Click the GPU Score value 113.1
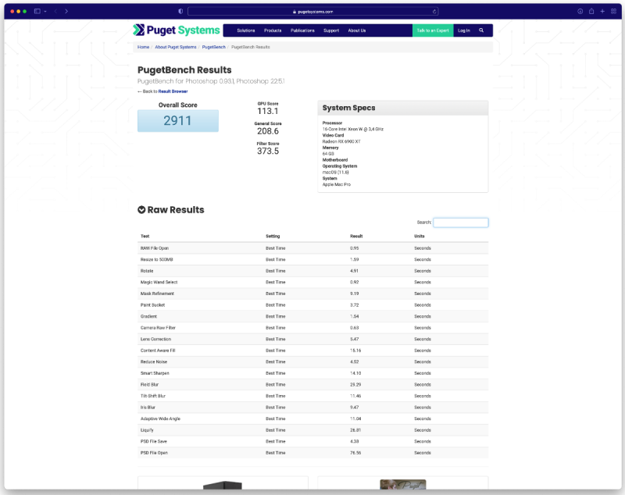This screenshot has width=625, height=495. [x=268, y=111]
